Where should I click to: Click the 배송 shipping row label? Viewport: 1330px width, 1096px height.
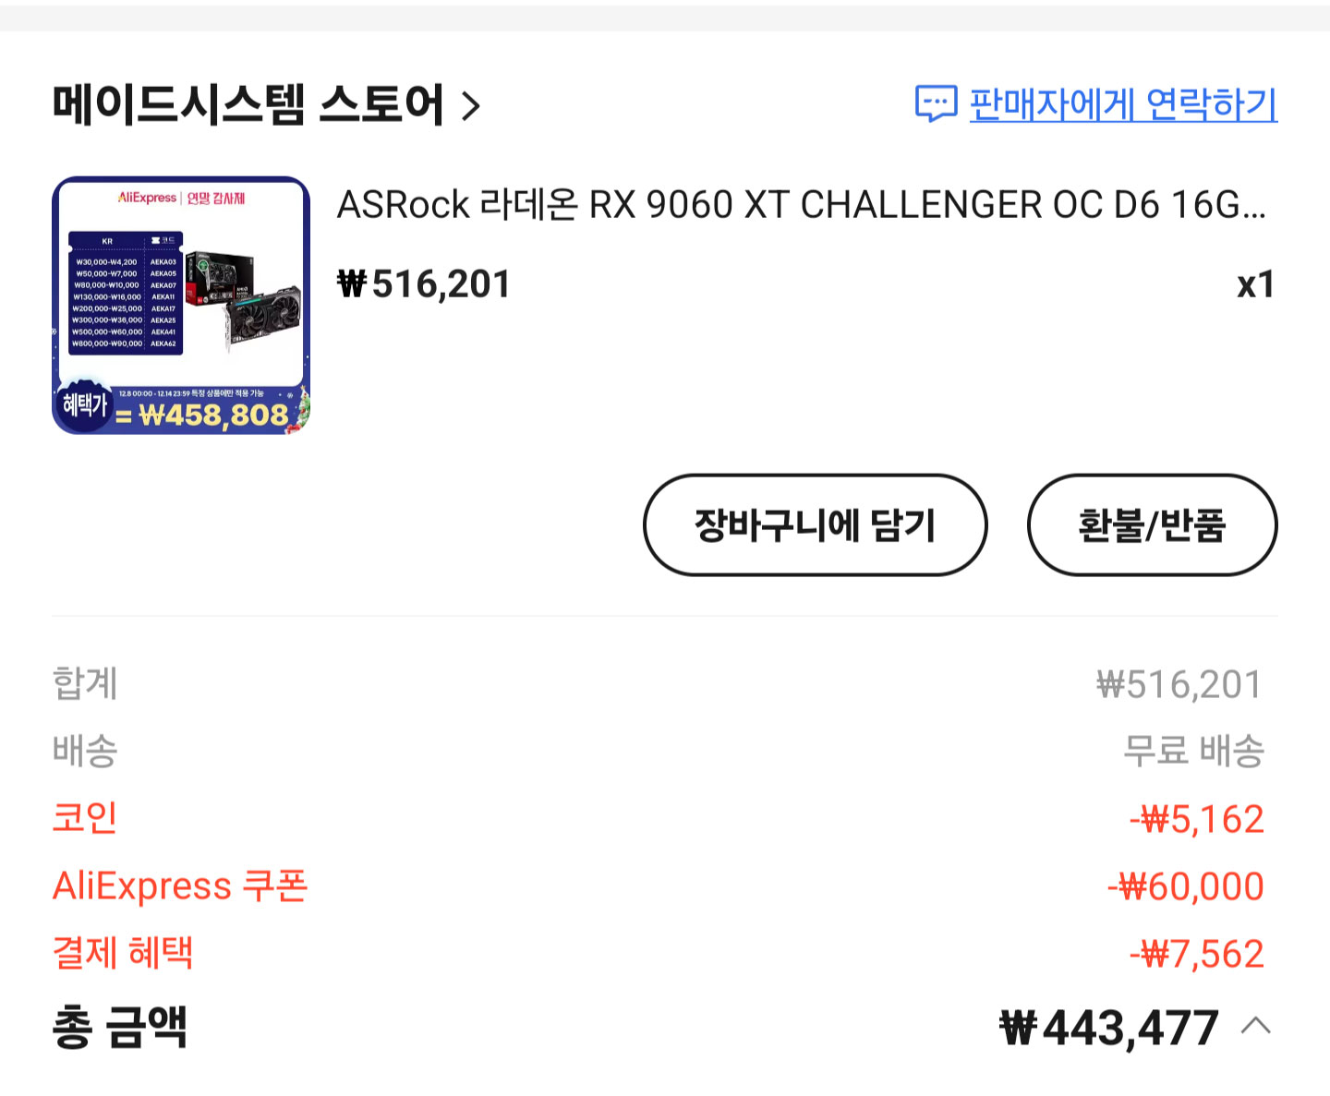coord(85,751)
